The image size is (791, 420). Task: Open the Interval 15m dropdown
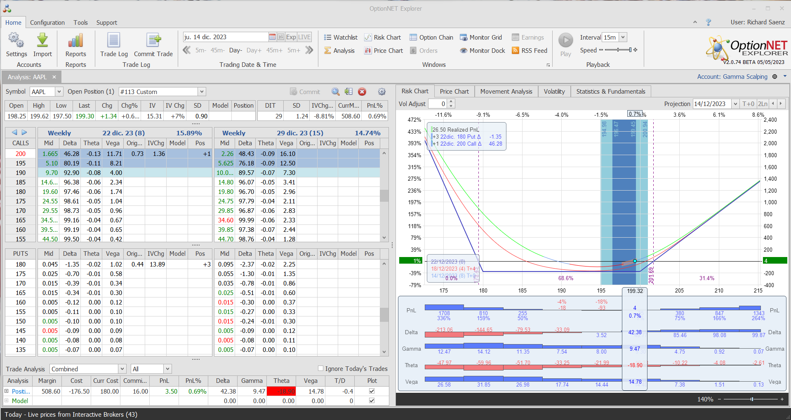click(623, 37)
